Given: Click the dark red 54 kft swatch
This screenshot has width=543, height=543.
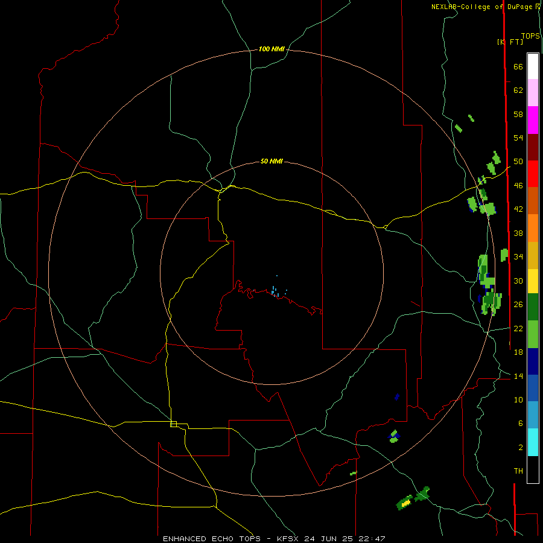Looking at the screenshot, I should click(x=533, y=147).
